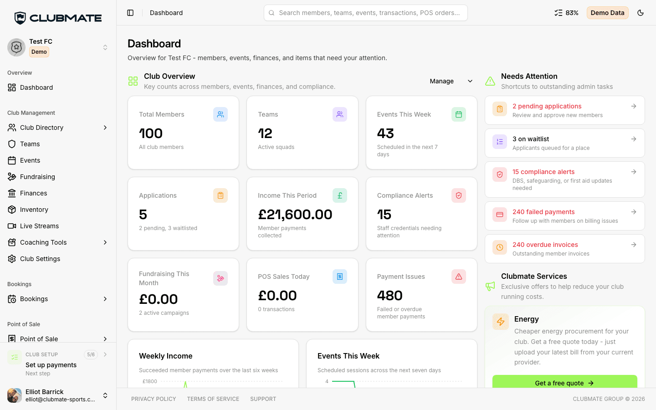Click the waitlist list icon
Viewport: 656px width, 410px height.
[500, 142]
